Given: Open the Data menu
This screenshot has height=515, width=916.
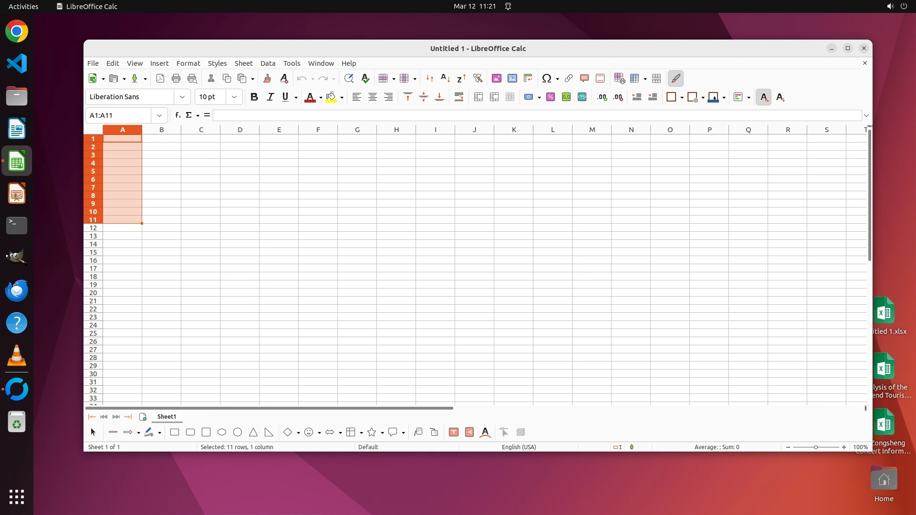Looking at the screenshot, I should pos(268,63).
